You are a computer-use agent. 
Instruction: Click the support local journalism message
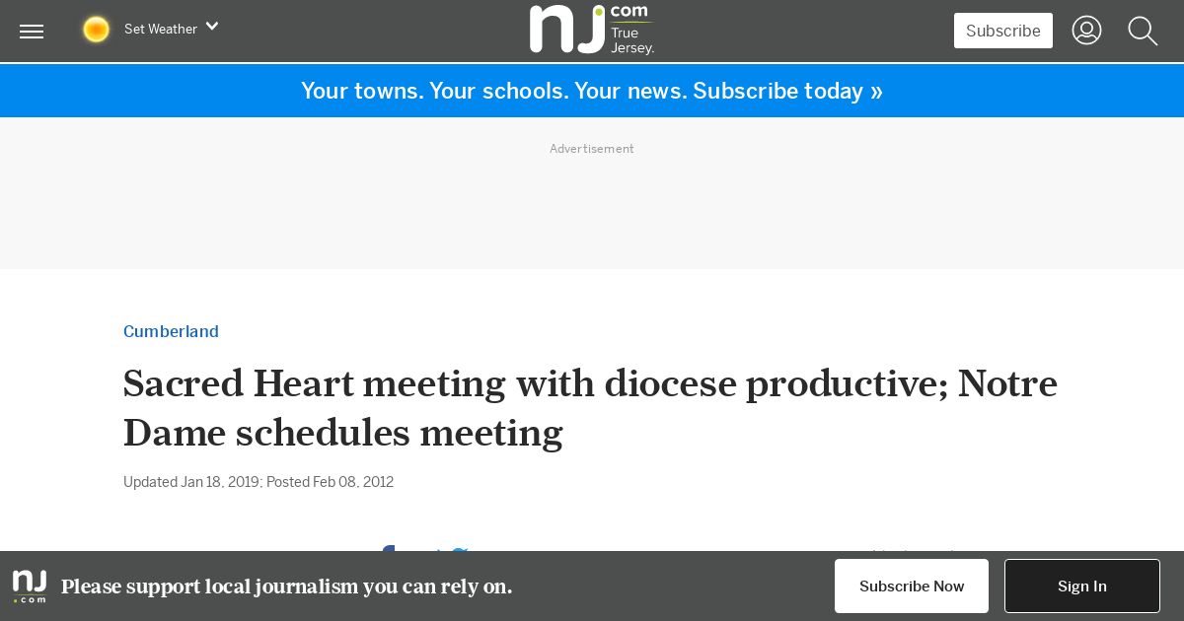287,586
